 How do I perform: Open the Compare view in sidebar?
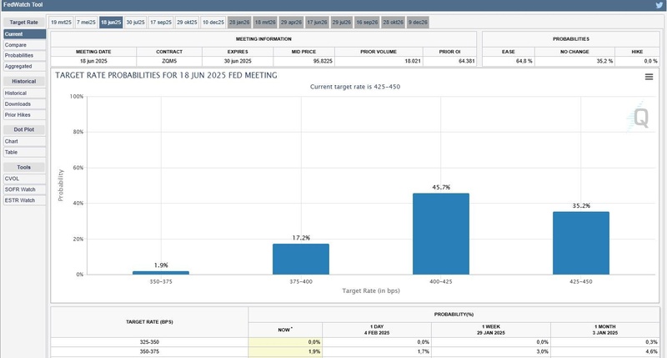25,45
